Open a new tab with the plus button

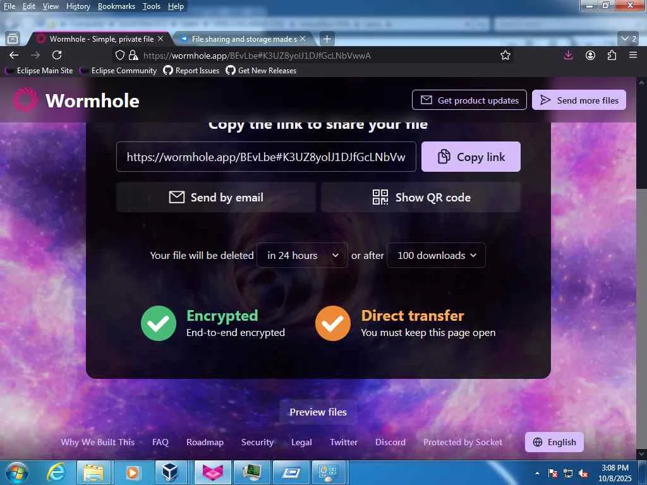pos(327,39)
